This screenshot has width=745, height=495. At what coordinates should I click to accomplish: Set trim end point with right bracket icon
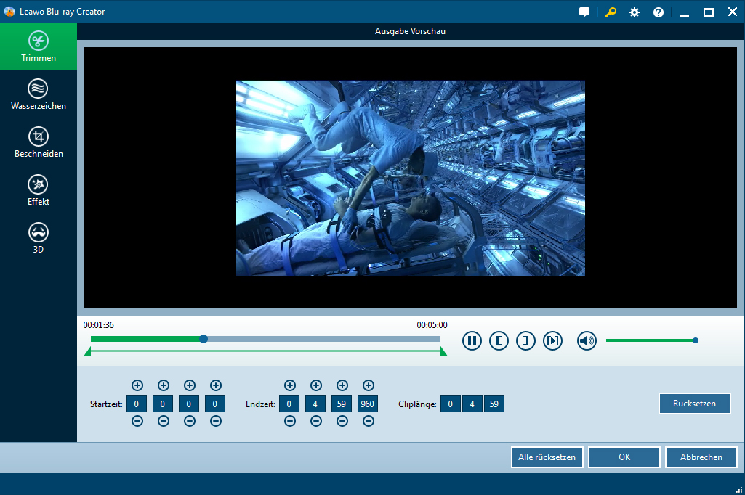tap(525, 340)
